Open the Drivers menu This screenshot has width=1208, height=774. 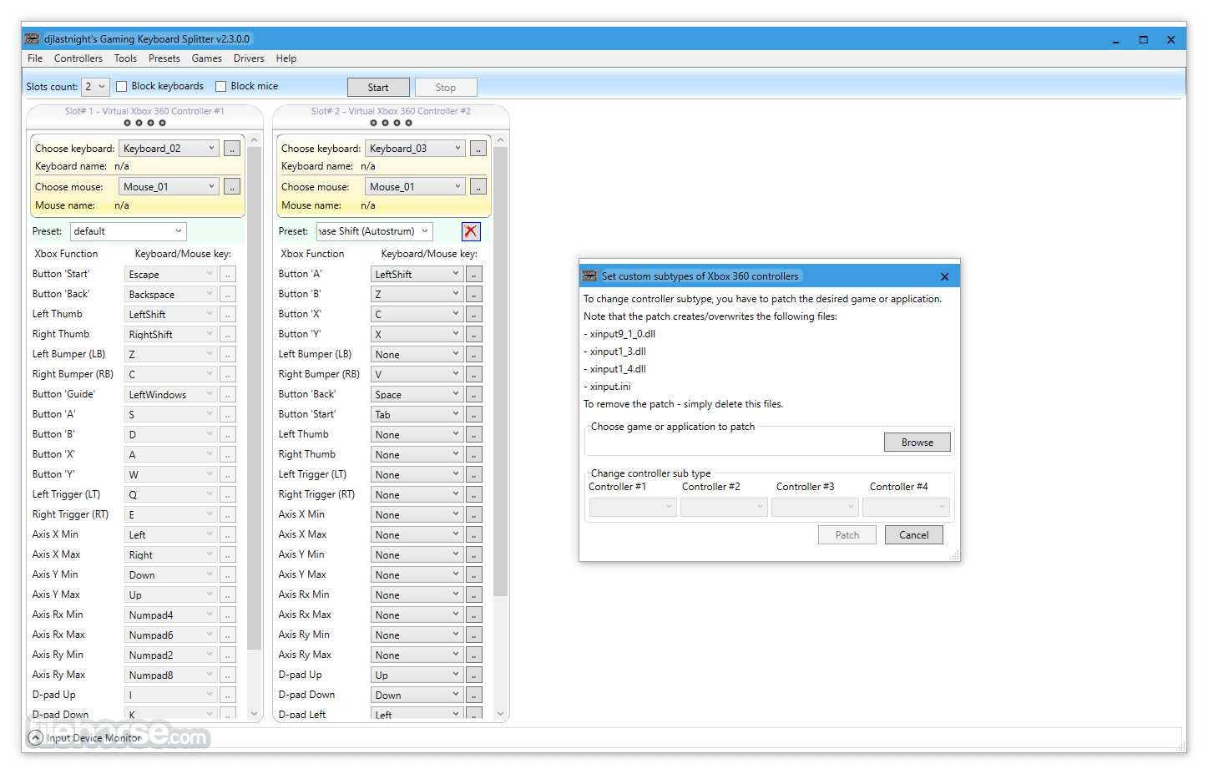tap(249, 58)
